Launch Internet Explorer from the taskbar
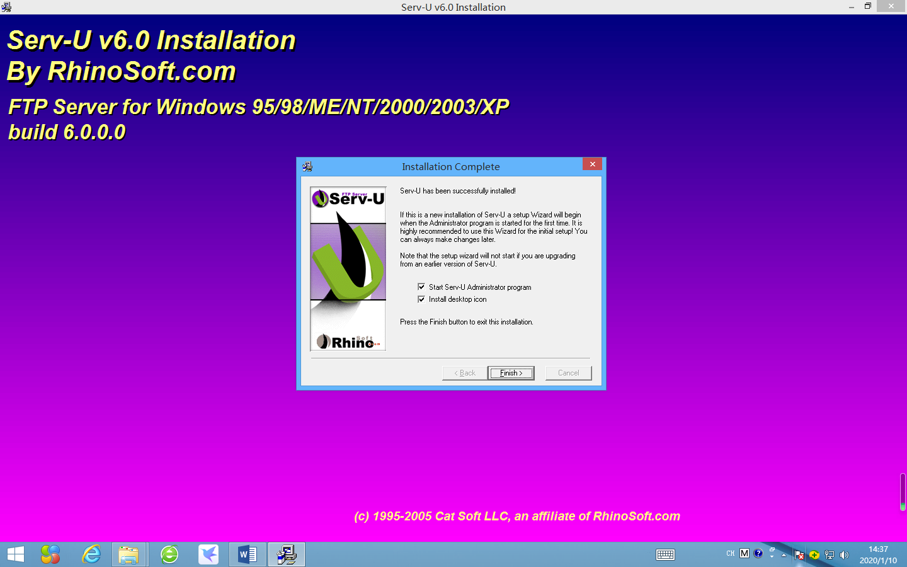 [91, 554]
